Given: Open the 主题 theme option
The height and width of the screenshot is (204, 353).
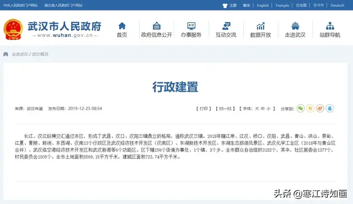Looking at the screenshot, I should coord(233,5).
